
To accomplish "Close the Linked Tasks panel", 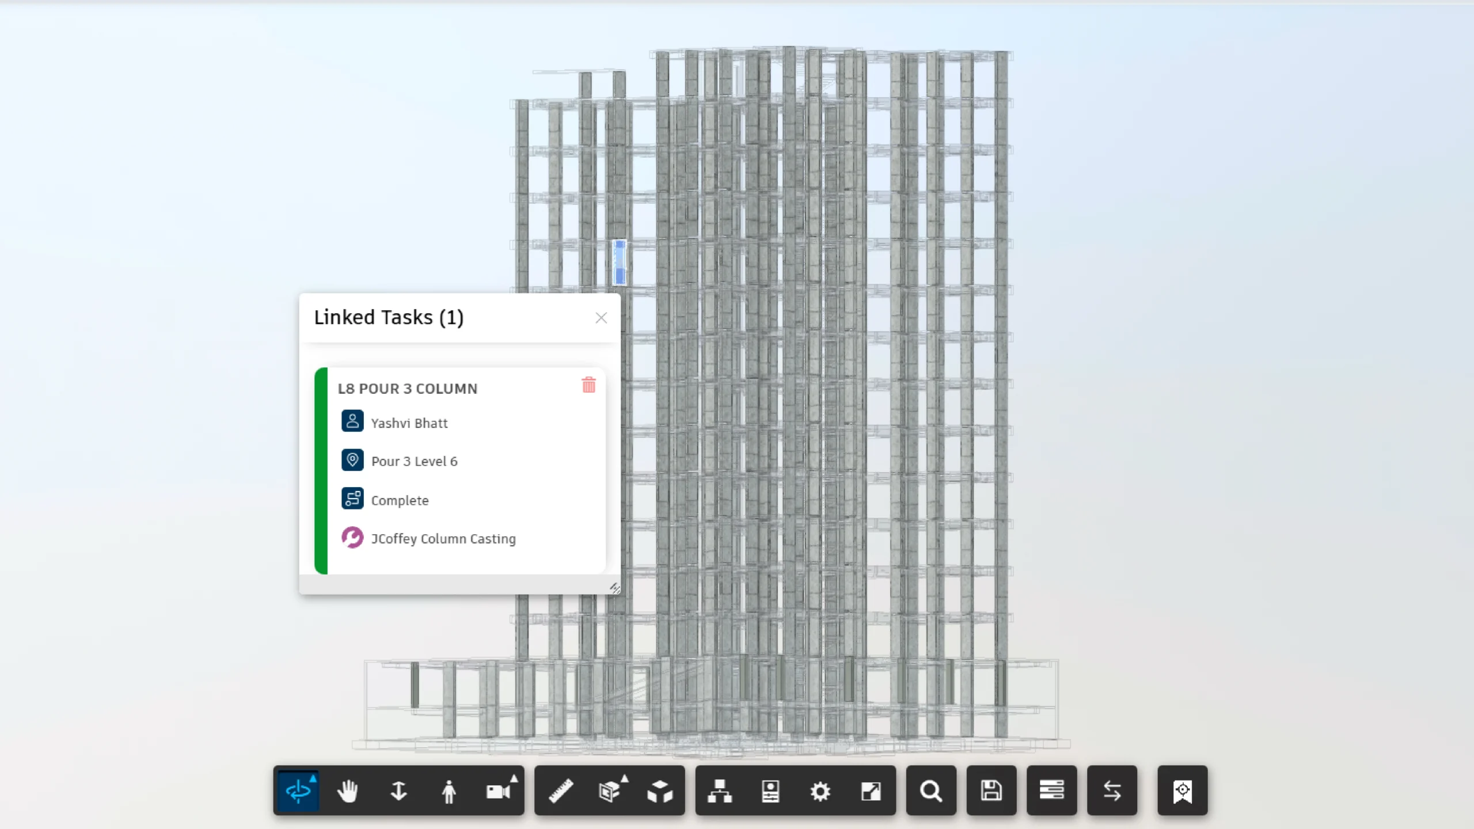I will [x=601, y=318].
